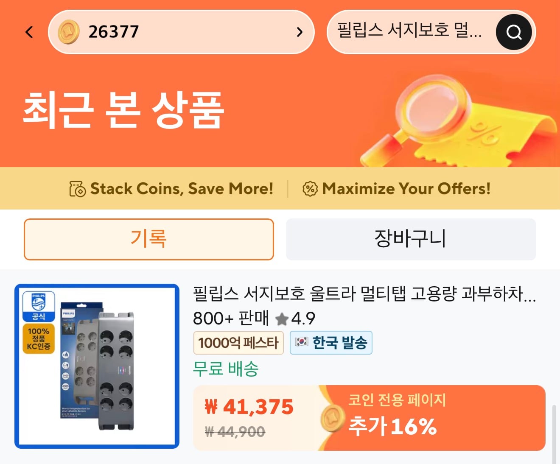Switch to the 기록 tab
The width and height of the screenshot is (560, 464).
tap(148, 239)
